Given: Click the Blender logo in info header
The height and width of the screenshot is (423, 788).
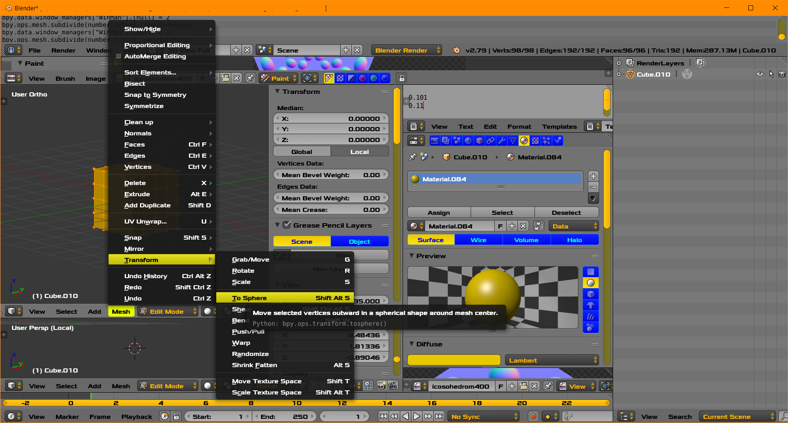Looking at the screenshot, I should pyautogui.click(x=456, y=50).
